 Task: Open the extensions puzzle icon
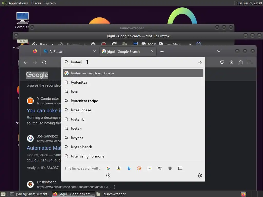(x=241, y=62)
